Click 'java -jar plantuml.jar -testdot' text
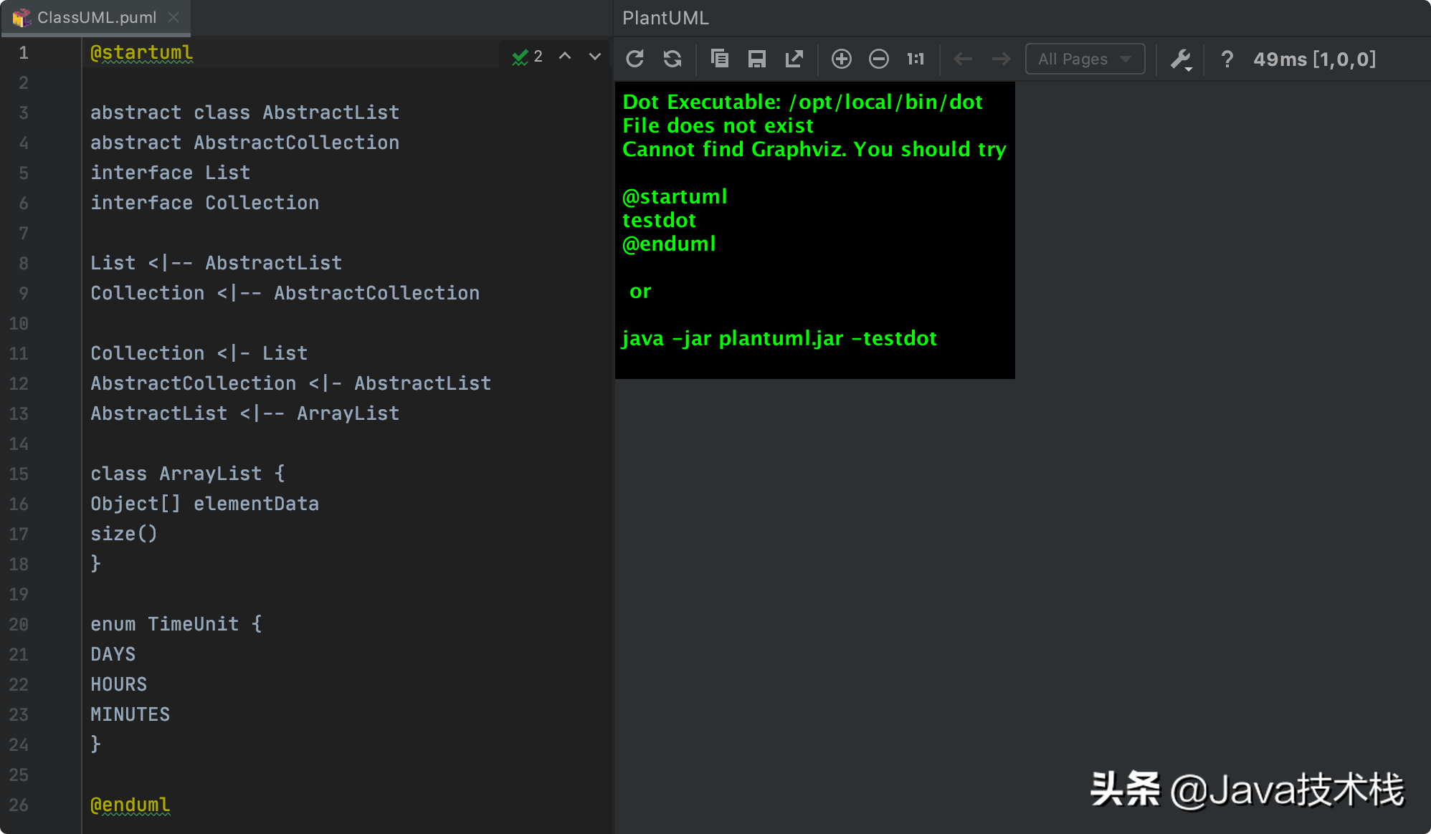Screen dimensions: 1431x834 tap(779, 338)
